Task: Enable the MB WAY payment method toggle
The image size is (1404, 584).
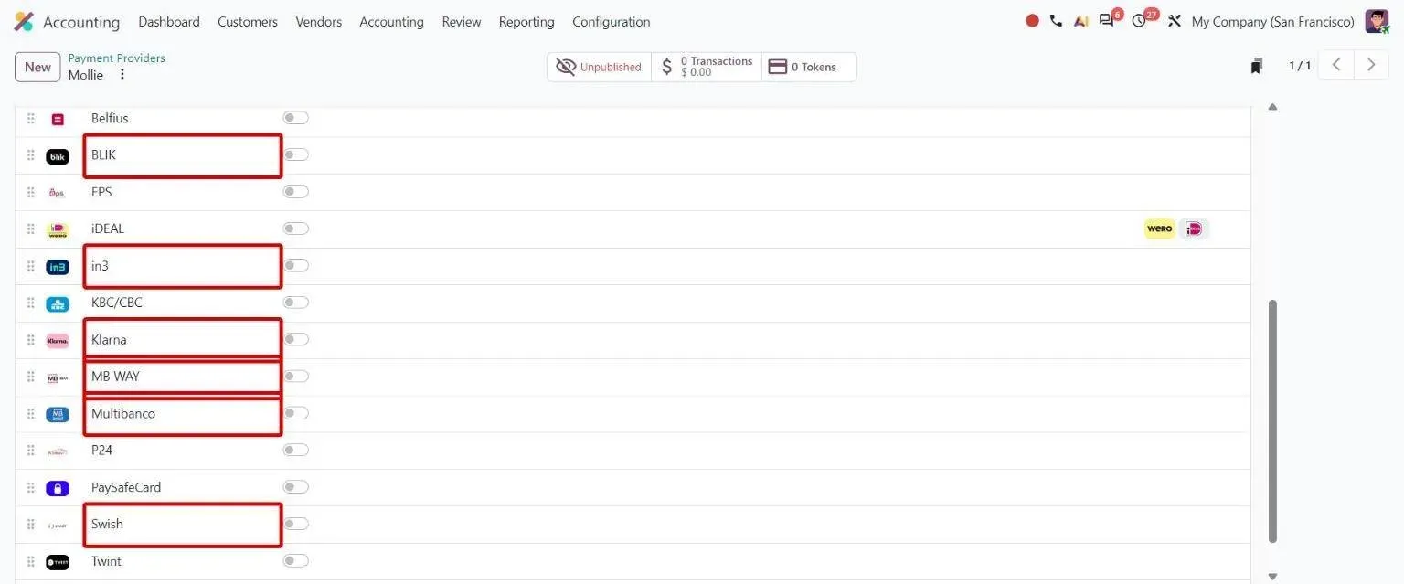Action: [x=295, y=377]
